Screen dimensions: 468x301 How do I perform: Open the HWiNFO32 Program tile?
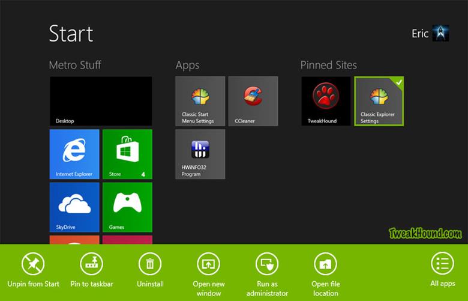200,154
